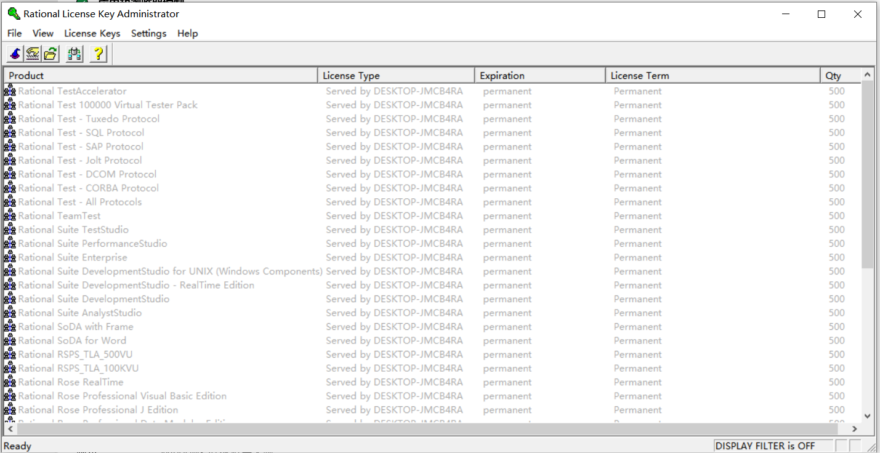
Task: Click network icon beside Rational Test - DCOM Protocol
Action: pyautogui.click(x=10, y=174)
